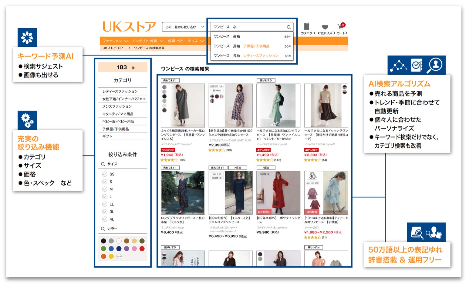469x291 pixels.
Task: Check the 4L size filter
Action: pyautogui.click(x=105, y=219)
